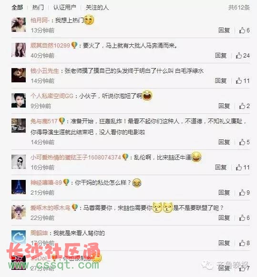Click thumbs-up on 个人私密空间GG's comment
257x277 pixels.
(244, 106)
